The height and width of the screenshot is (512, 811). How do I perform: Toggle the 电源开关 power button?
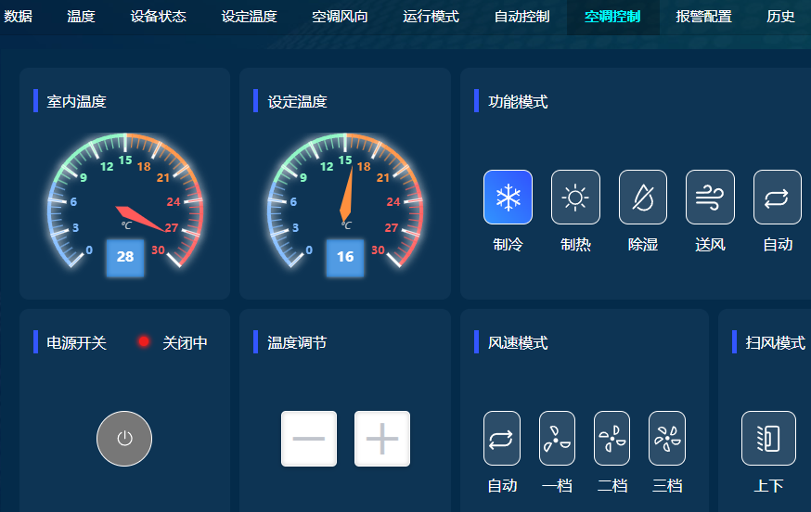point(124,439)
